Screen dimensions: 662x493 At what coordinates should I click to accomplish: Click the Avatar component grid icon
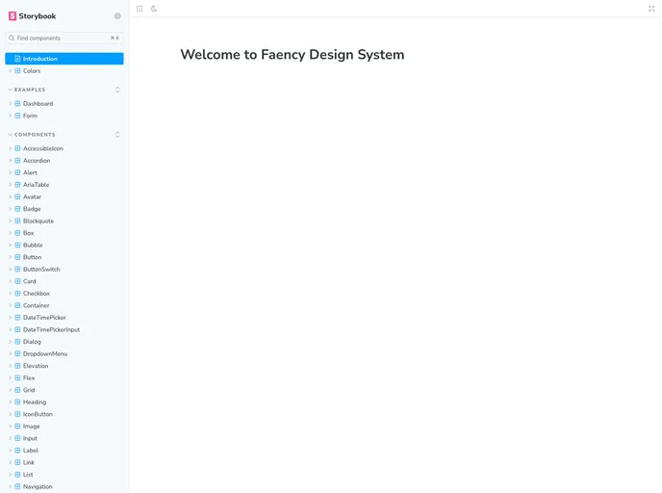click(17, 196)
